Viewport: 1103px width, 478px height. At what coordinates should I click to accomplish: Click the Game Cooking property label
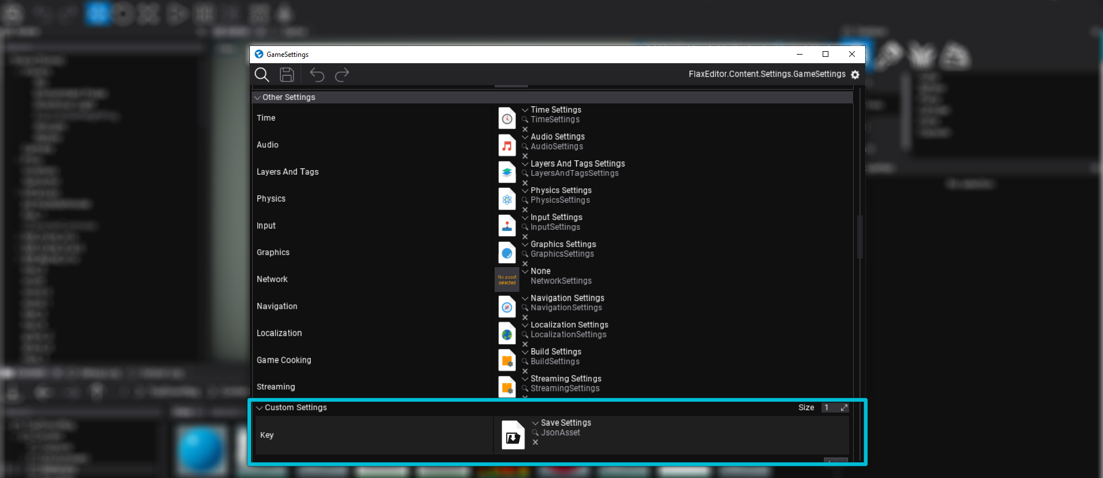point(284,360)
